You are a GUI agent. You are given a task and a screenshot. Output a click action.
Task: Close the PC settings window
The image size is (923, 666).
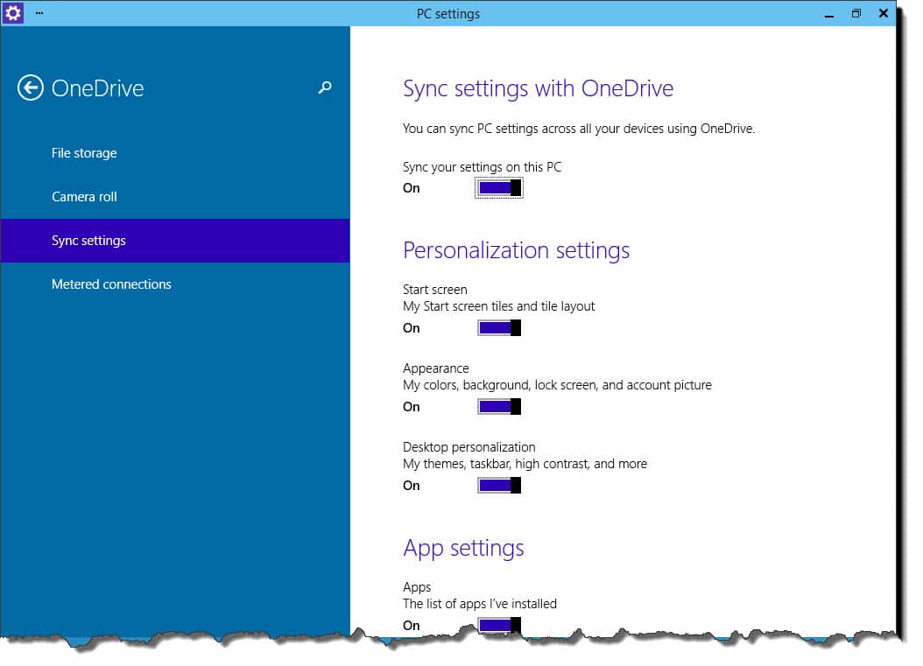point(883,13)
